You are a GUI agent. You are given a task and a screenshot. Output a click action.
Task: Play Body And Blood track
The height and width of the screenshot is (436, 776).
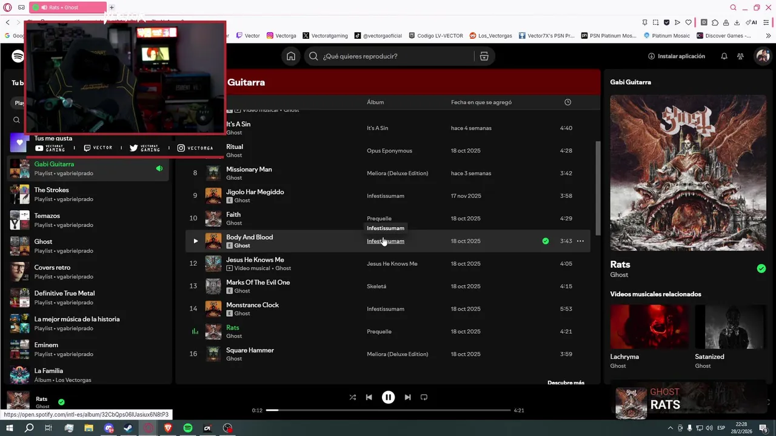point(195,241)
